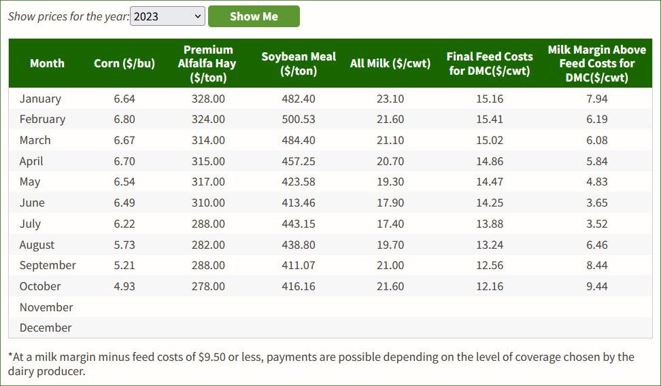The height and width of the screenshot is (386, 661).
Task: Select August milk margin 6.46
Action: (x=597, y=245)
